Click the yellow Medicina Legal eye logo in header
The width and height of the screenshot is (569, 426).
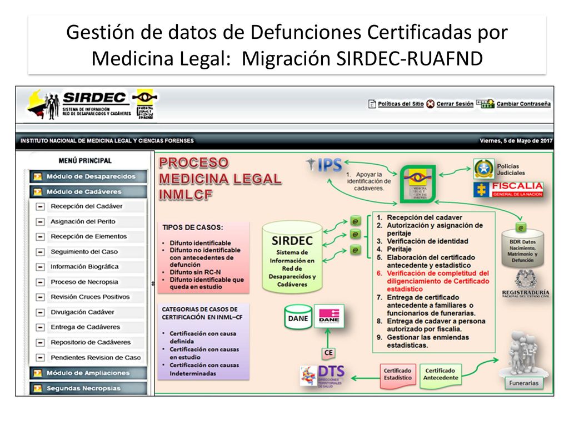(x=145, y=104)
